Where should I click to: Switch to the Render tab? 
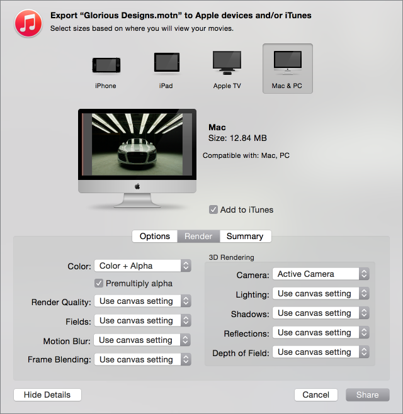(198, 236)
